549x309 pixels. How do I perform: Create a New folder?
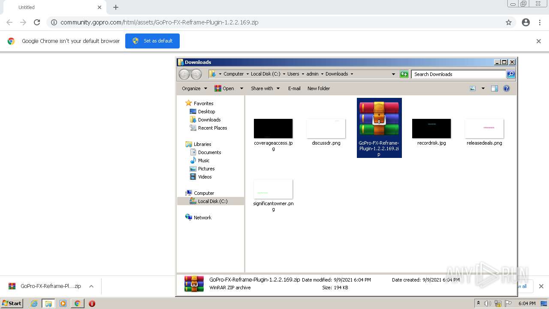(319, 88)
